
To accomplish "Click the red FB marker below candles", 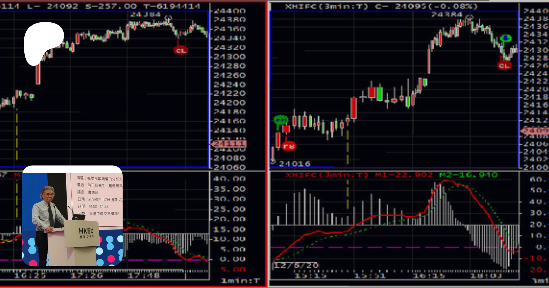I will pos(289,146).
